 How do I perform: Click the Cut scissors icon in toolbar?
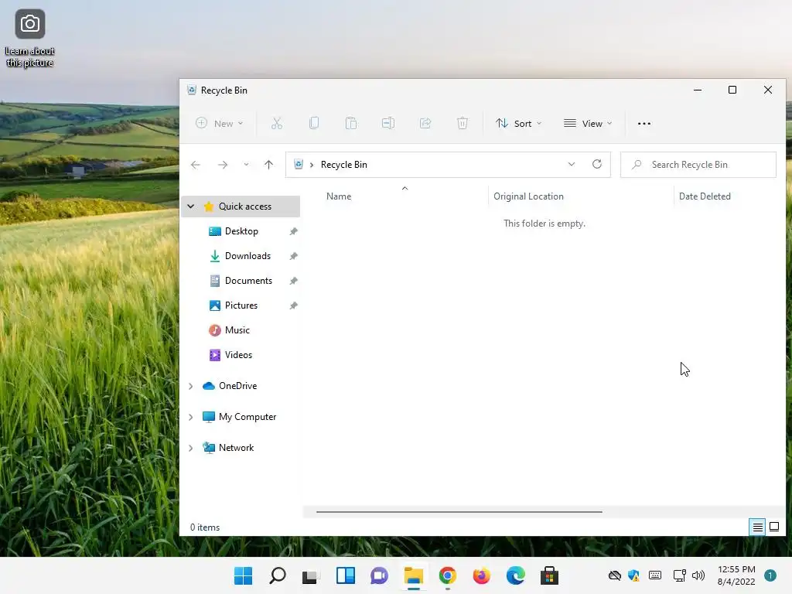click(276, 123)
